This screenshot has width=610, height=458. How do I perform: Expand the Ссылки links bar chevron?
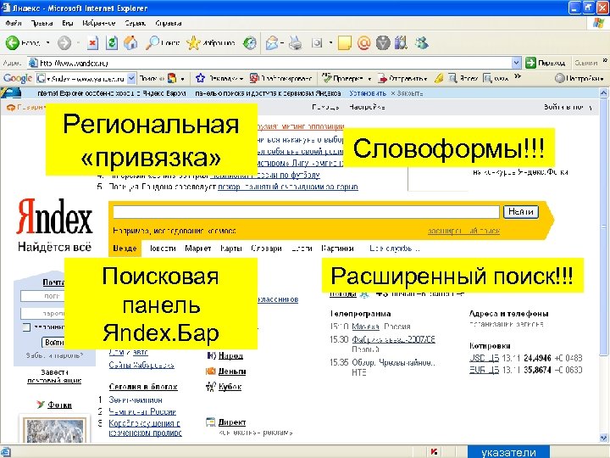pos(605,60)
